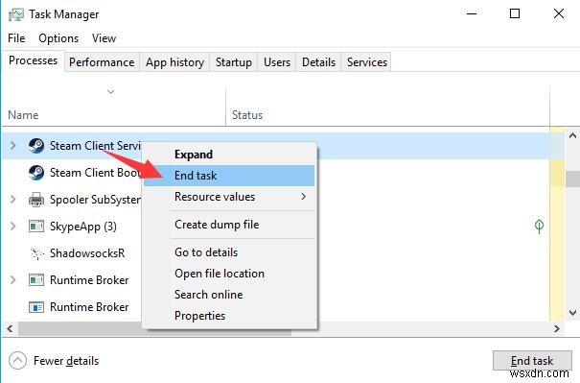Select the Processes tab
This screenshot has width=580, height=383.
(x=33, y=60)
